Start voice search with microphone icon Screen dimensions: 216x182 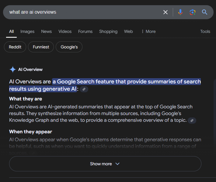click(x=180, y=12)
